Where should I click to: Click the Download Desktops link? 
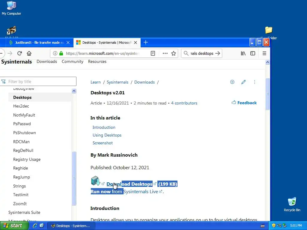tap(130, 184)
